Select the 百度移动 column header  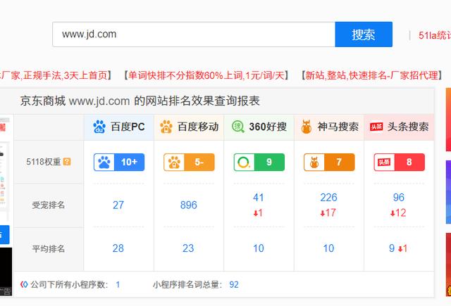pyautogui.click(x=189, y=127)
